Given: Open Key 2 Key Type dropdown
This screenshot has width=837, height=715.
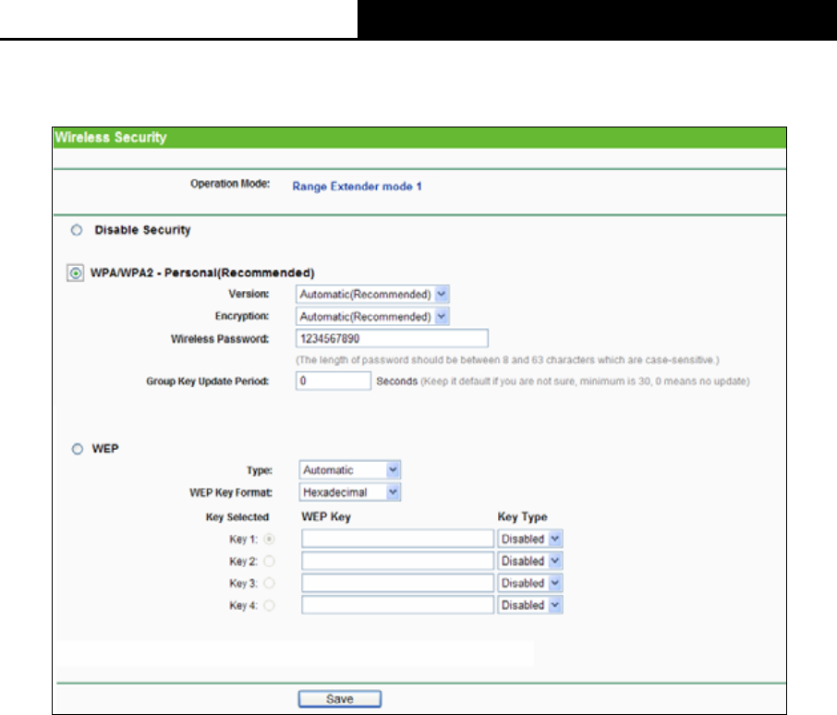Looking at the screenshot, I should tap(530, 561).
